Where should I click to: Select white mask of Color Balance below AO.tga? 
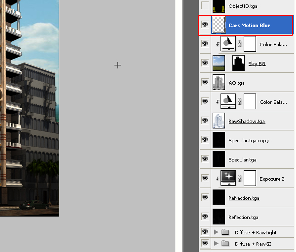pos(250,101)
